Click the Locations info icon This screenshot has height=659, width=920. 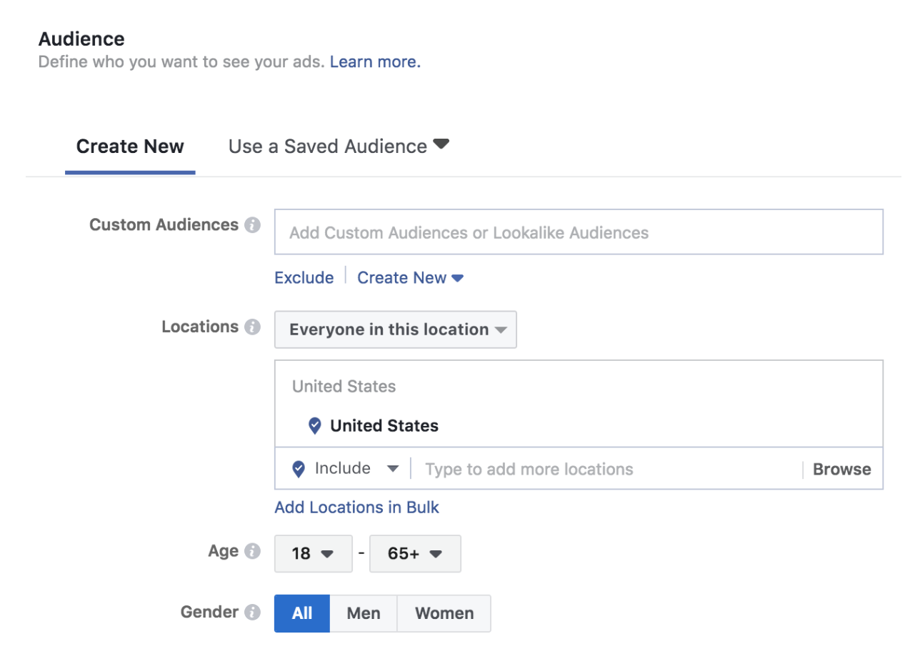pos(252,327)
